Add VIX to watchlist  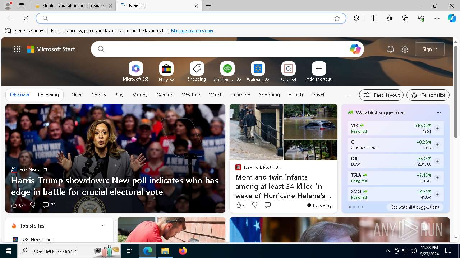pyautogui.click(x=437, y=128)
